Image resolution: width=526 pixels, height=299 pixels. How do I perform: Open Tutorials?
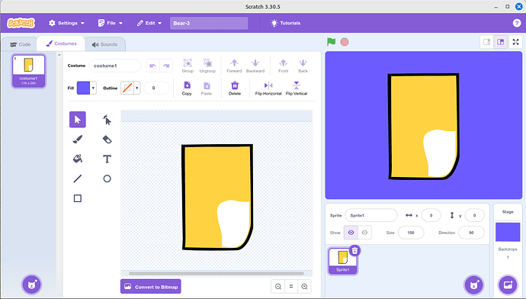285,23
